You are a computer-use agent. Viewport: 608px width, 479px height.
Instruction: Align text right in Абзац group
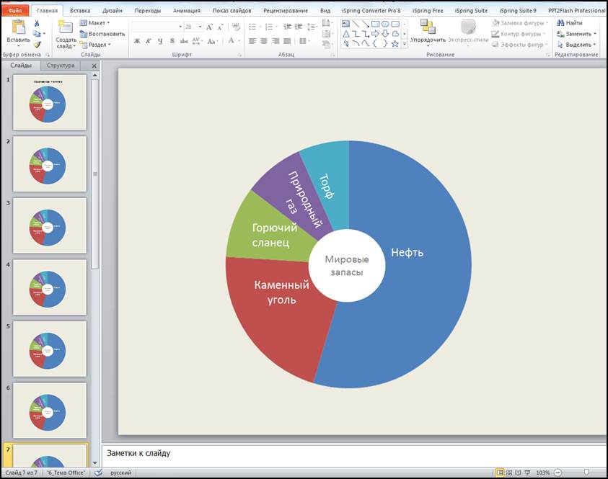tap(276, 40)
